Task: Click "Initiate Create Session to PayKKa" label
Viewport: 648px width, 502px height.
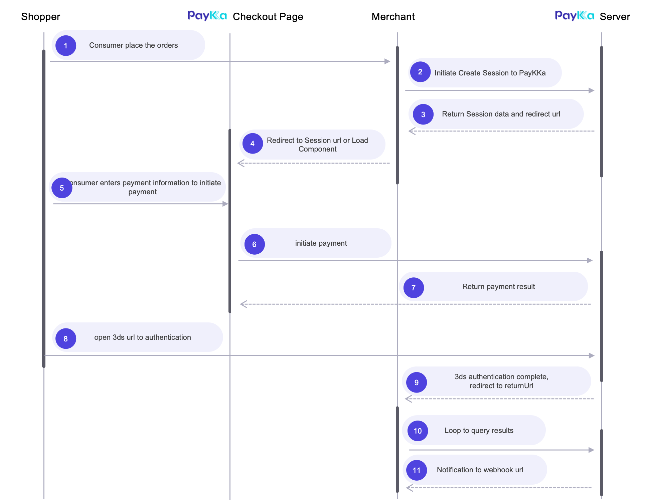Action: point(490,73)
